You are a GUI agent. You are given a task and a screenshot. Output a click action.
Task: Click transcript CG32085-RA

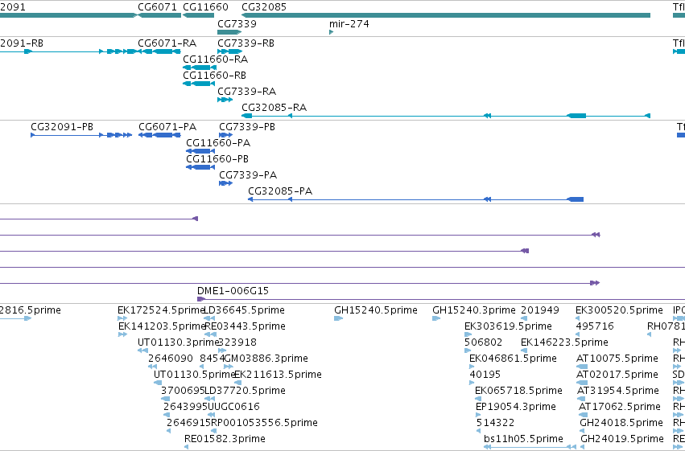(274, 108)
